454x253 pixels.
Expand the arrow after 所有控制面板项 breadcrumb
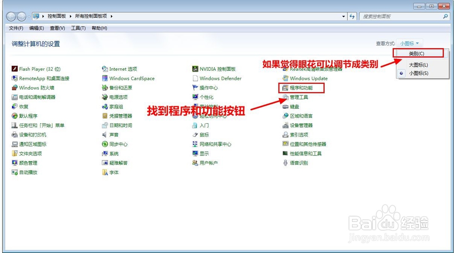point(112,16)
